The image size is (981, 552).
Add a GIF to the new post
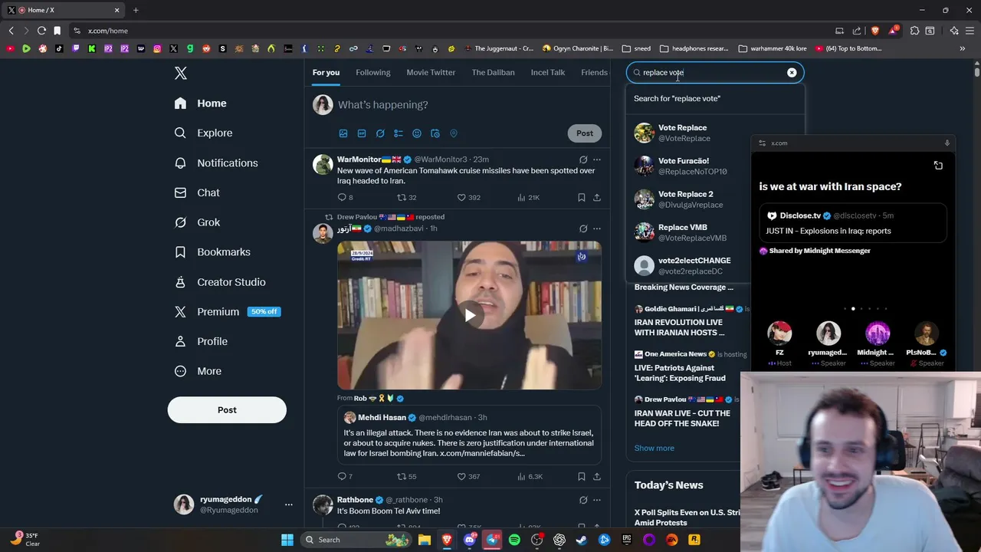click(x=362, y=133)
